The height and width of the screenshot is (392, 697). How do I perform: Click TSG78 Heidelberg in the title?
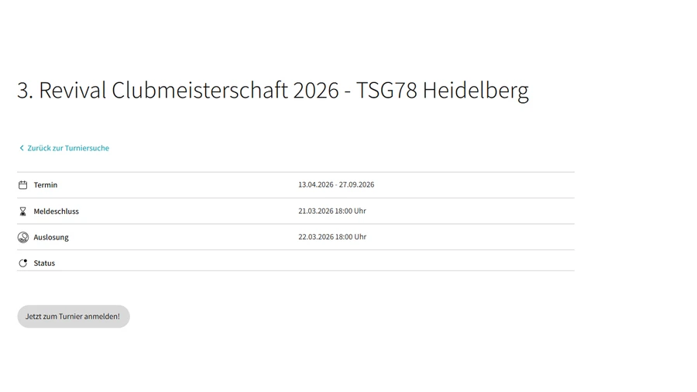pyautogui.click(x=442, y=90)
